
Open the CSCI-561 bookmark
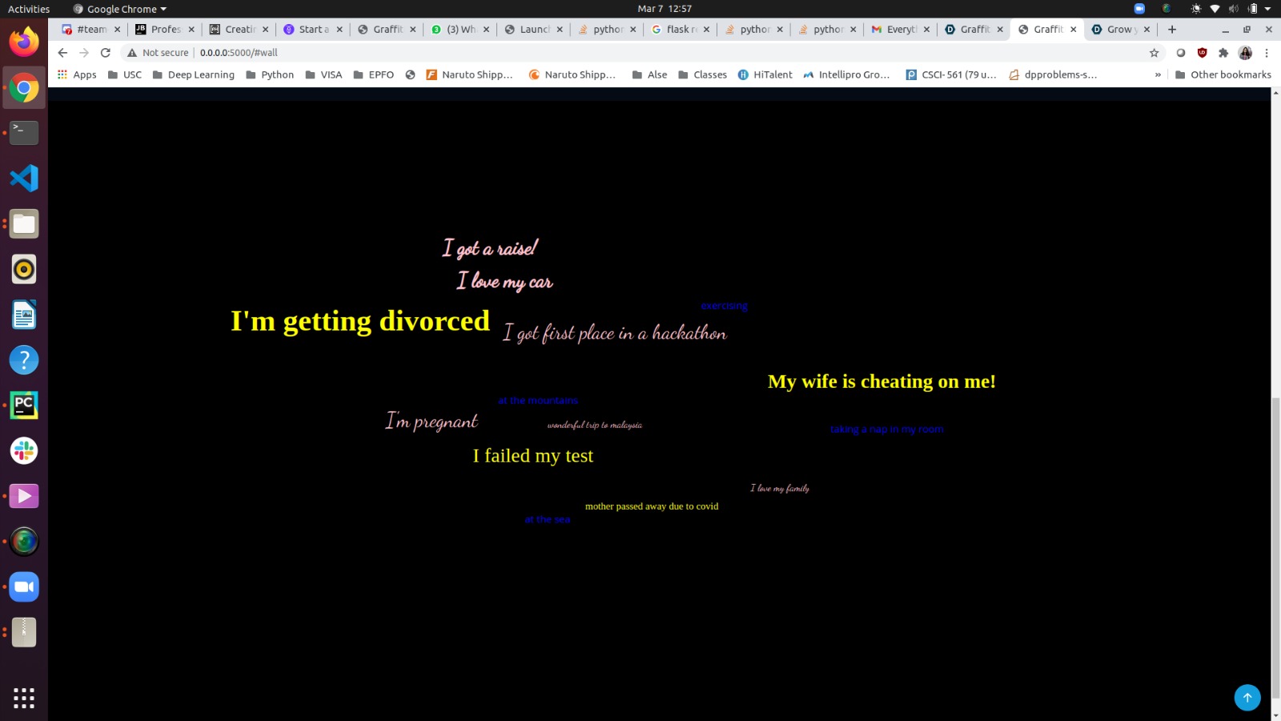[x=951, y=75]
